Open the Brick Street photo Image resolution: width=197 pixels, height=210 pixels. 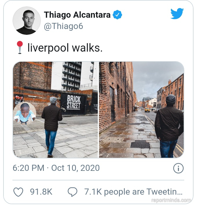tap(55, 110)
